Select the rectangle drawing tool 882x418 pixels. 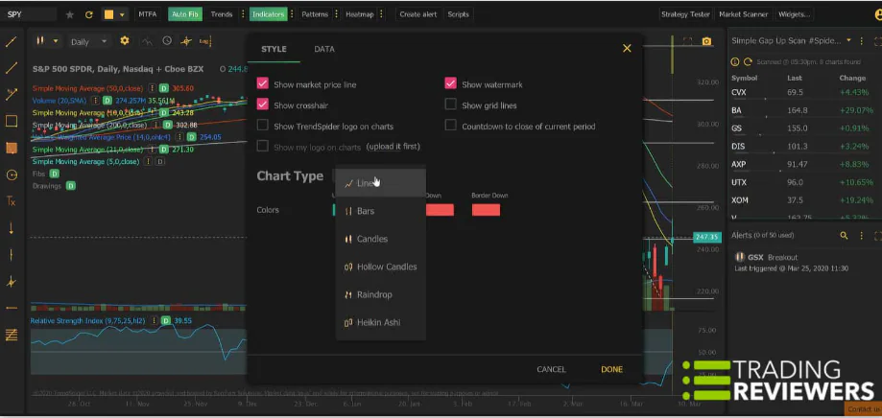point(12,121)
